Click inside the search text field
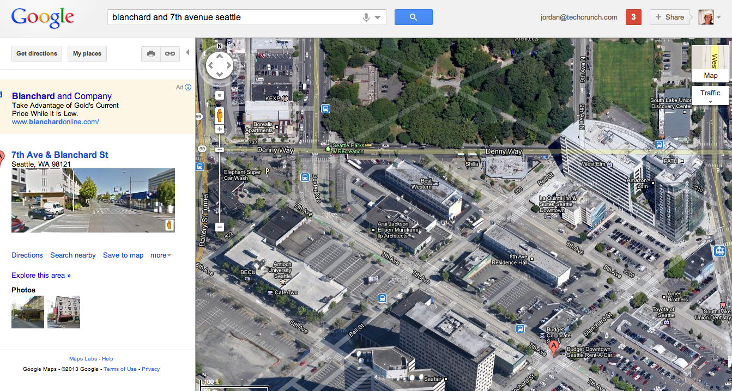Screen dimensions: 732x391 click(x=234, y=17)
